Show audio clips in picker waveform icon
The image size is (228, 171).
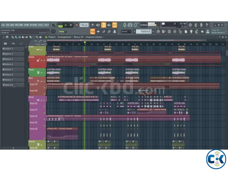point(13,43)
